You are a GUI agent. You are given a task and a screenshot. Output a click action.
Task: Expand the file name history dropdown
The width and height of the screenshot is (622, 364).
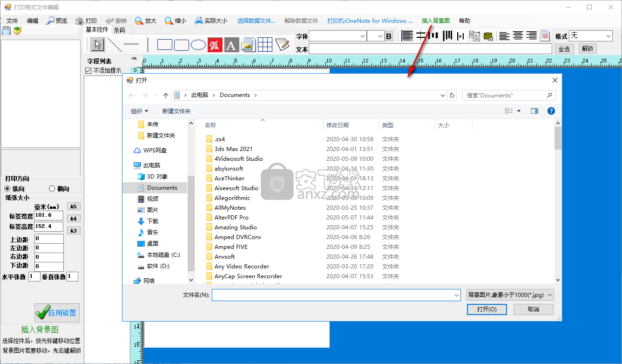tap(456, 295)
